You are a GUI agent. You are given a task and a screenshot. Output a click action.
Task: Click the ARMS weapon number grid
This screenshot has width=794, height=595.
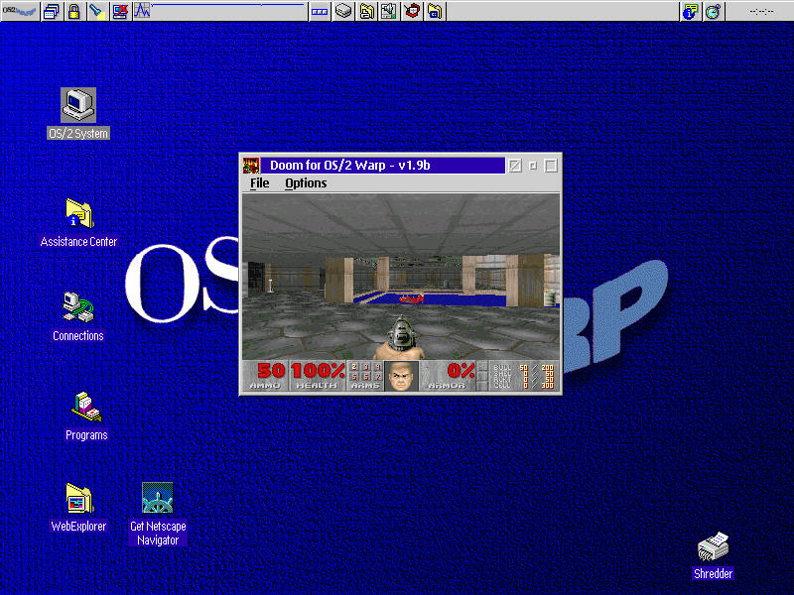point(365,376)
